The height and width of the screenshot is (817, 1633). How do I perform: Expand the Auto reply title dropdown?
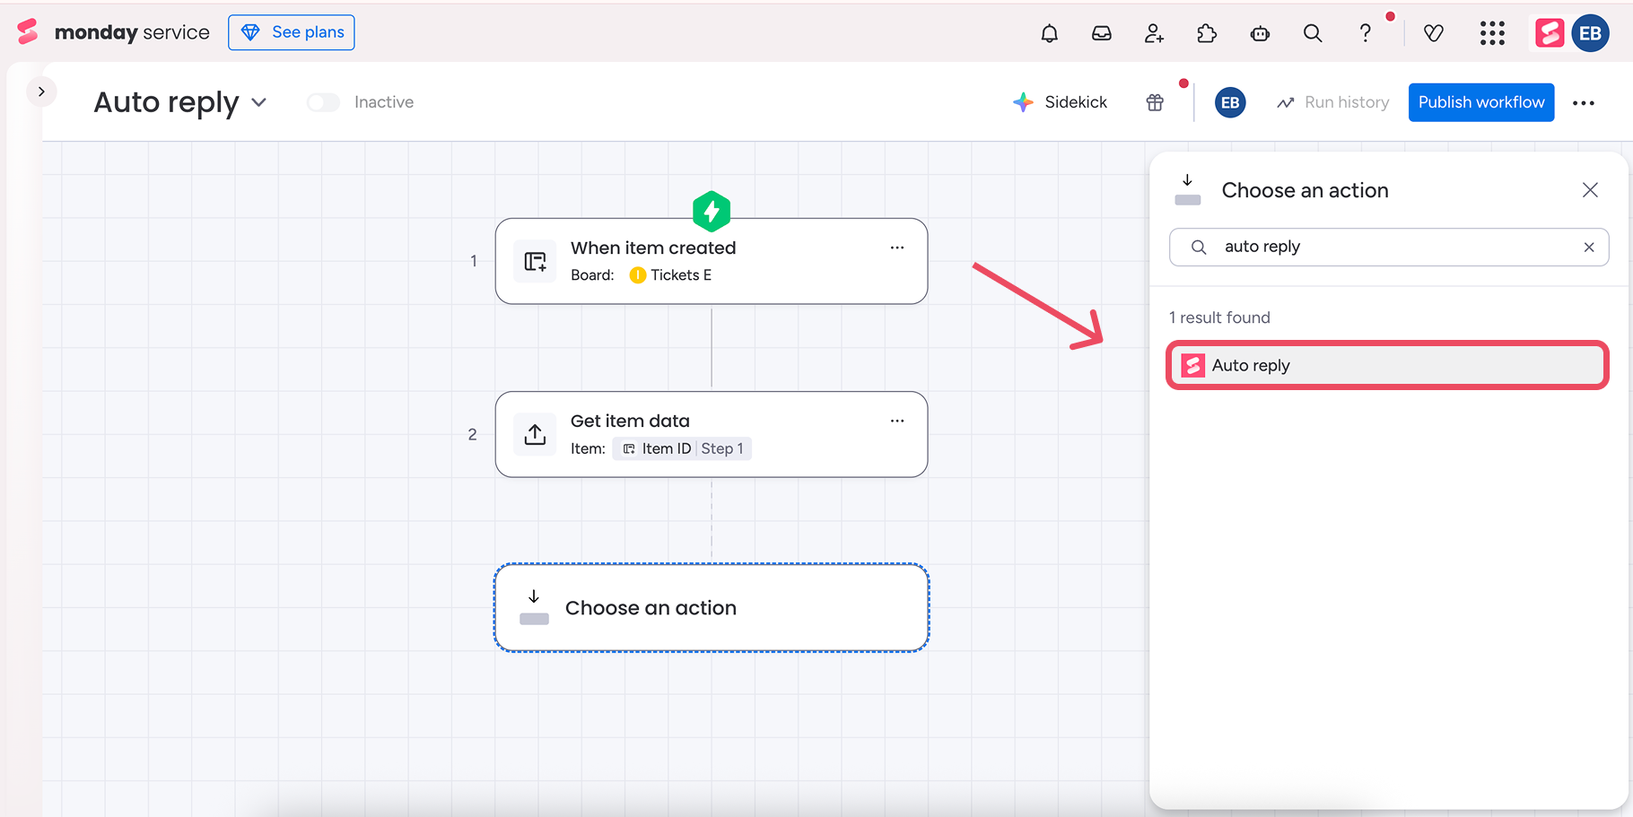coord(259,102)
